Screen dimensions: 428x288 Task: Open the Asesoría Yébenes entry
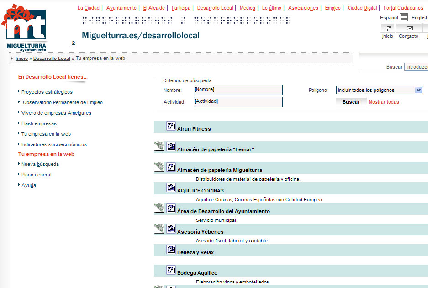[x=201, y=232]
